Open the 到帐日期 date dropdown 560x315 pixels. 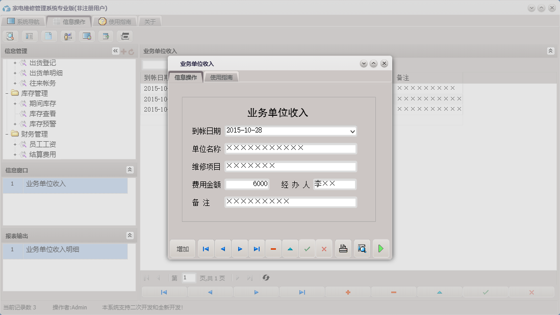352,131
